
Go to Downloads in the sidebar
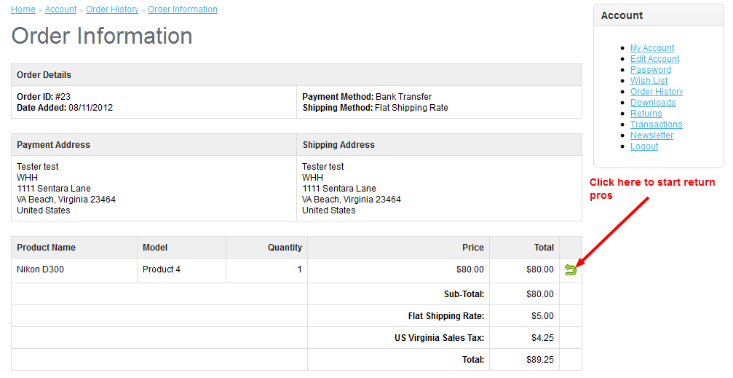tap(653, 103)
